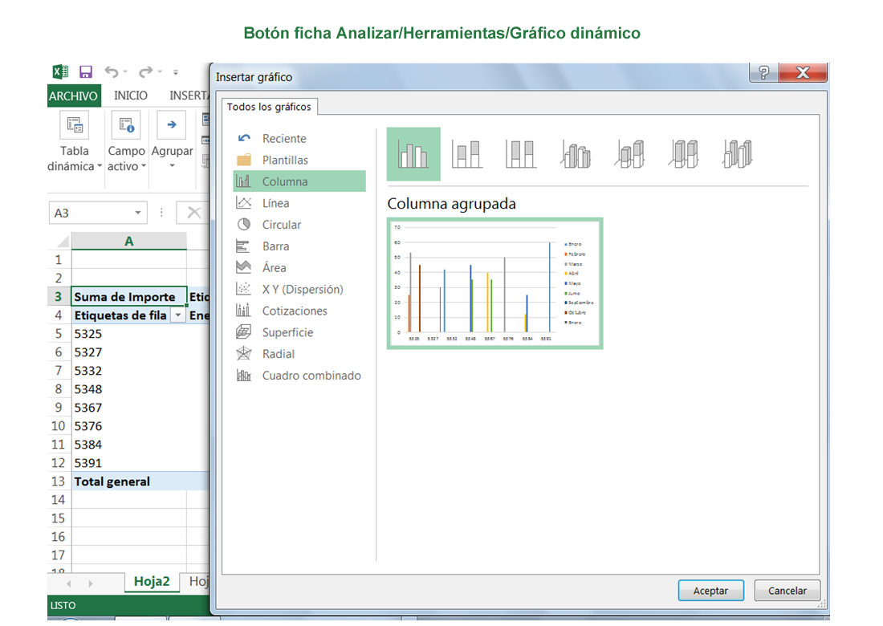The height and width of the screenshot is (626, 883).
Task: Open the Quick Access Toolbar customize arrow
Action: point(176,72)
